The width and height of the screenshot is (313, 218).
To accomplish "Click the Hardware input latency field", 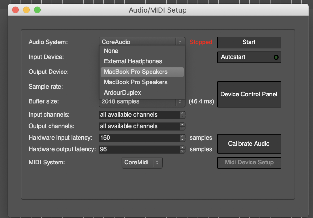I will [139, 138].
